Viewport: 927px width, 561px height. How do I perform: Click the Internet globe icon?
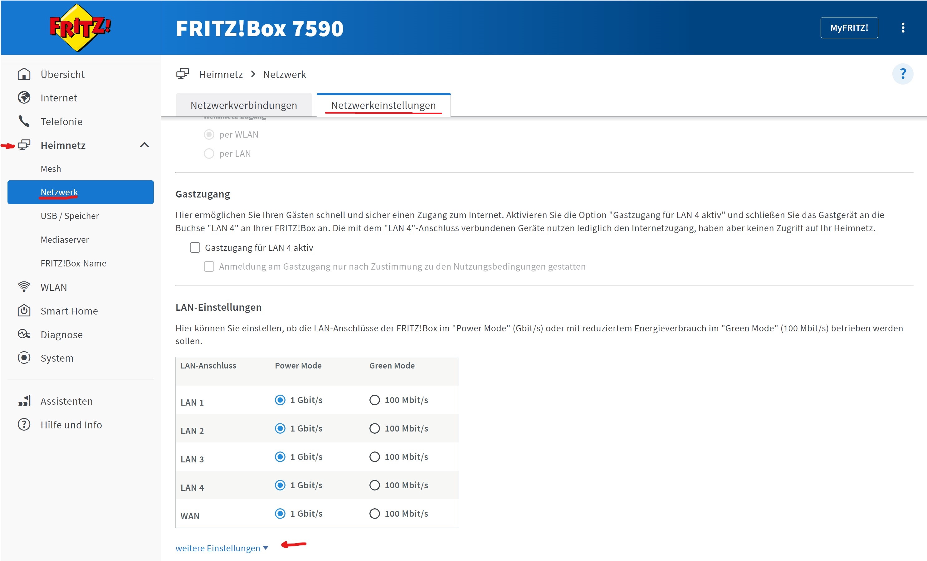[24, 98]
